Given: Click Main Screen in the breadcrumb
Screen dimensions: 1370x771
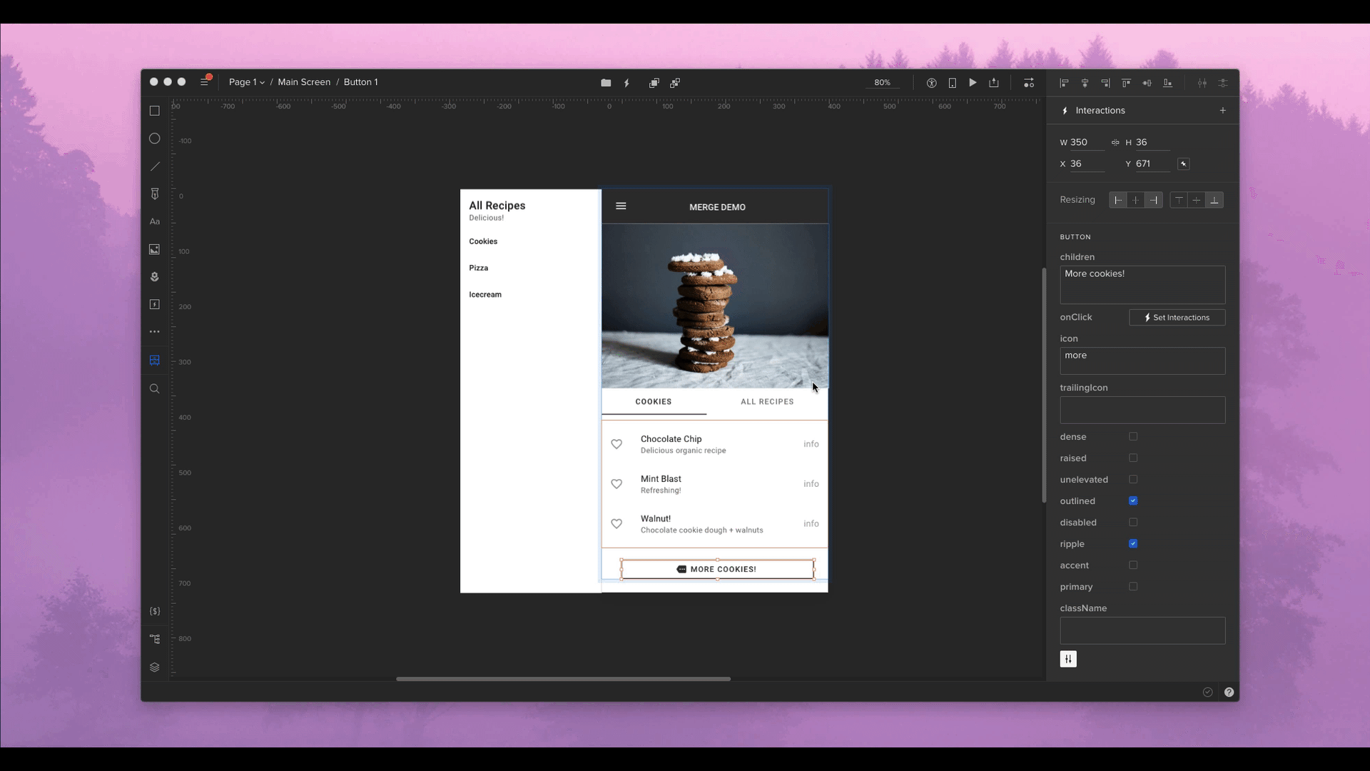Looking at the screenshot, I should tap(304, 82).
